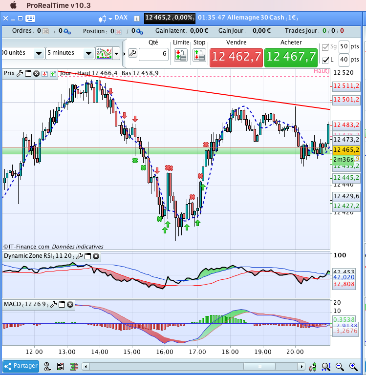Click the 40 pts limit distance field

tap(344, 60)
